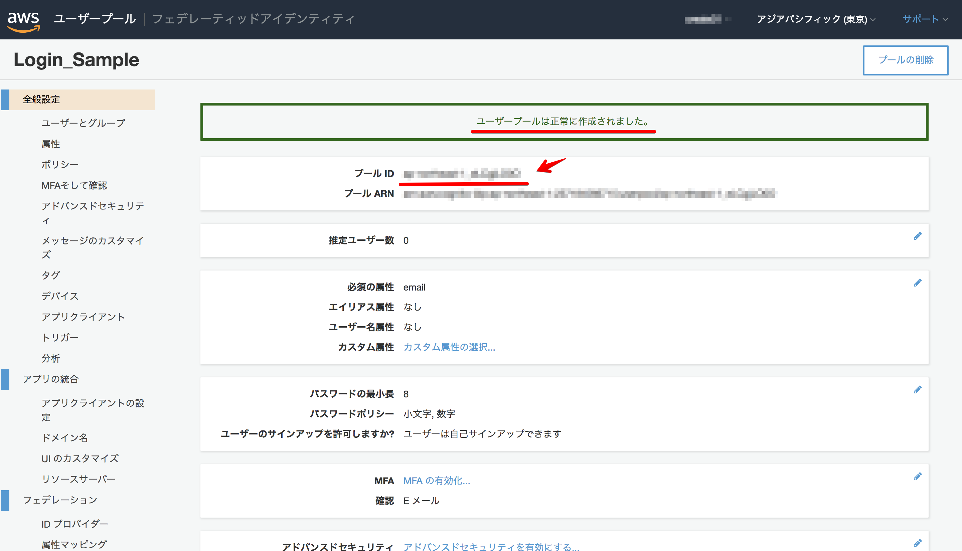
Task: Open MFAそして確認 sidebar item
Action: 74,185
